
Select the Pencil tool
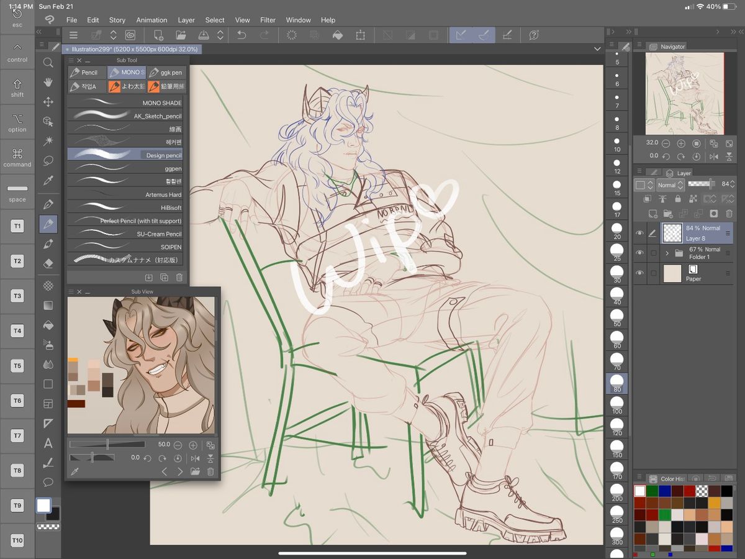pyautogui.click(x=48, y=224)
